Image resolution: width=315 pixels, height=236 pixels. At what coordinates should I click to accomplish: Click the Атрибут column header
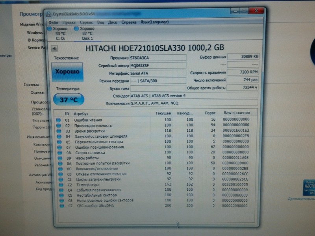81,114
